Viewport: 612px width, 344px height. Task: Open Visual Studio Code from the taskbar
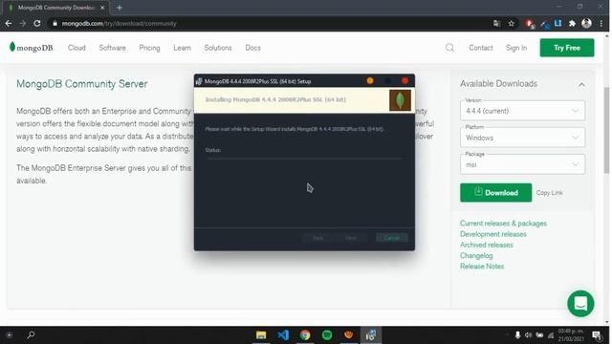[283, 335]
